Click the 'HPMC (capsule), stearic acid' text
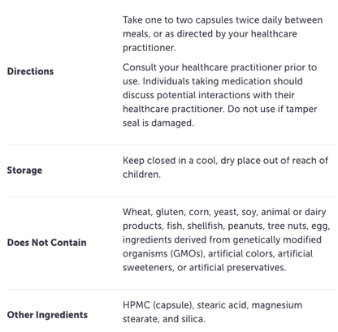The width and height of the screenshot is (338, 332). point(212,312)
